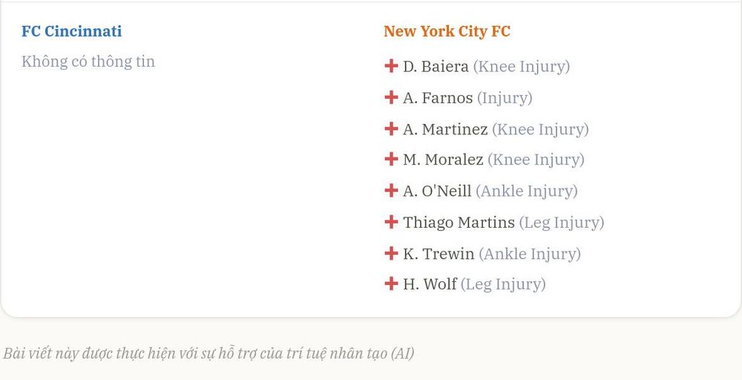Click the injury icon beside M. Moralez

click(391, 159)
